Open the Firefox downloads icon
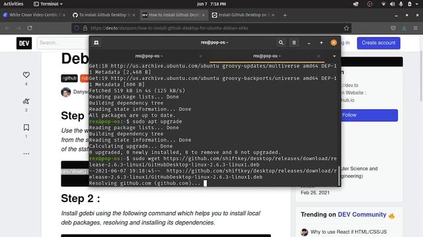Image resolution: width=423 pixels, height=237 pixels. (404, 28)
